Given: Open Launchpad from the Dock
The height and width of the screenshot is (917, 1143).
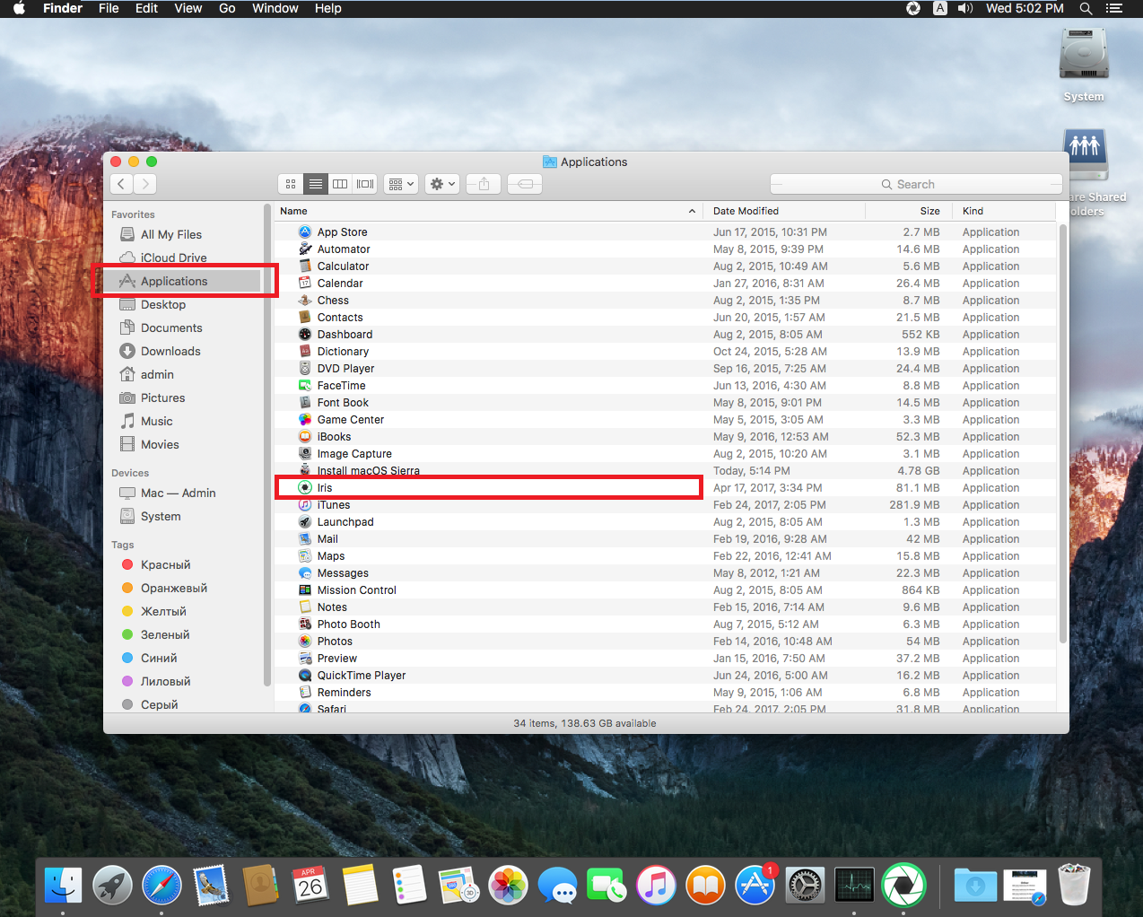Looking at the screenshot, I should (x=112, y=886).
